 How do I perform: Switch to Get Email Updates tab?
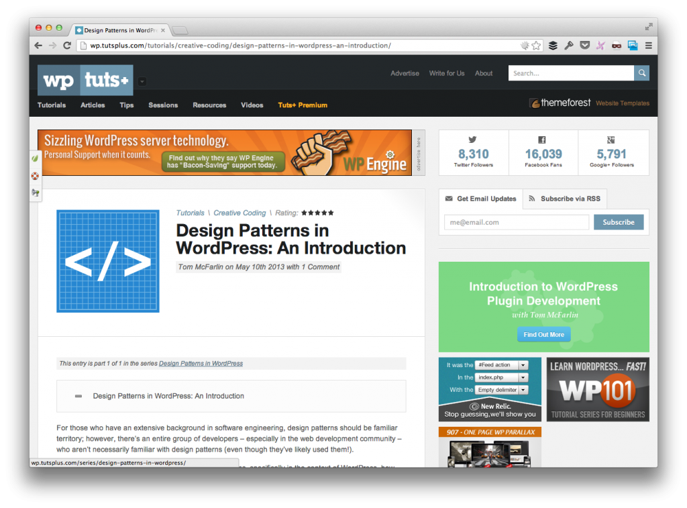point(480,199)
